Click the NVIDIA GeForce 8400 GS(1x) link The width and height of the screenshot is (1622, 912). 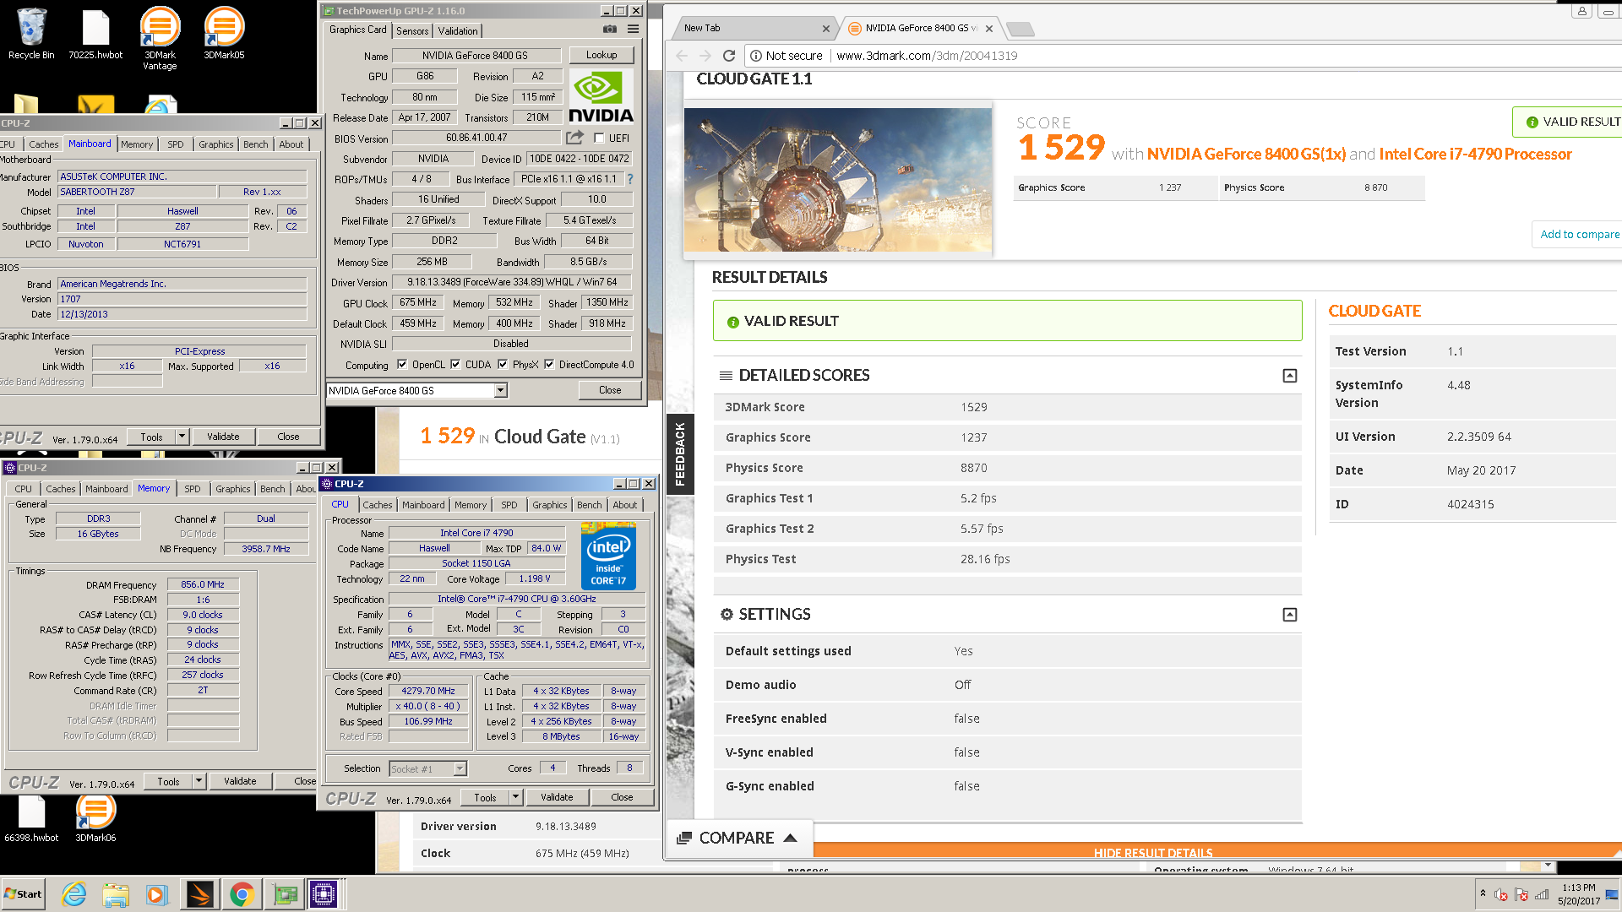(x=1246, y=154)
